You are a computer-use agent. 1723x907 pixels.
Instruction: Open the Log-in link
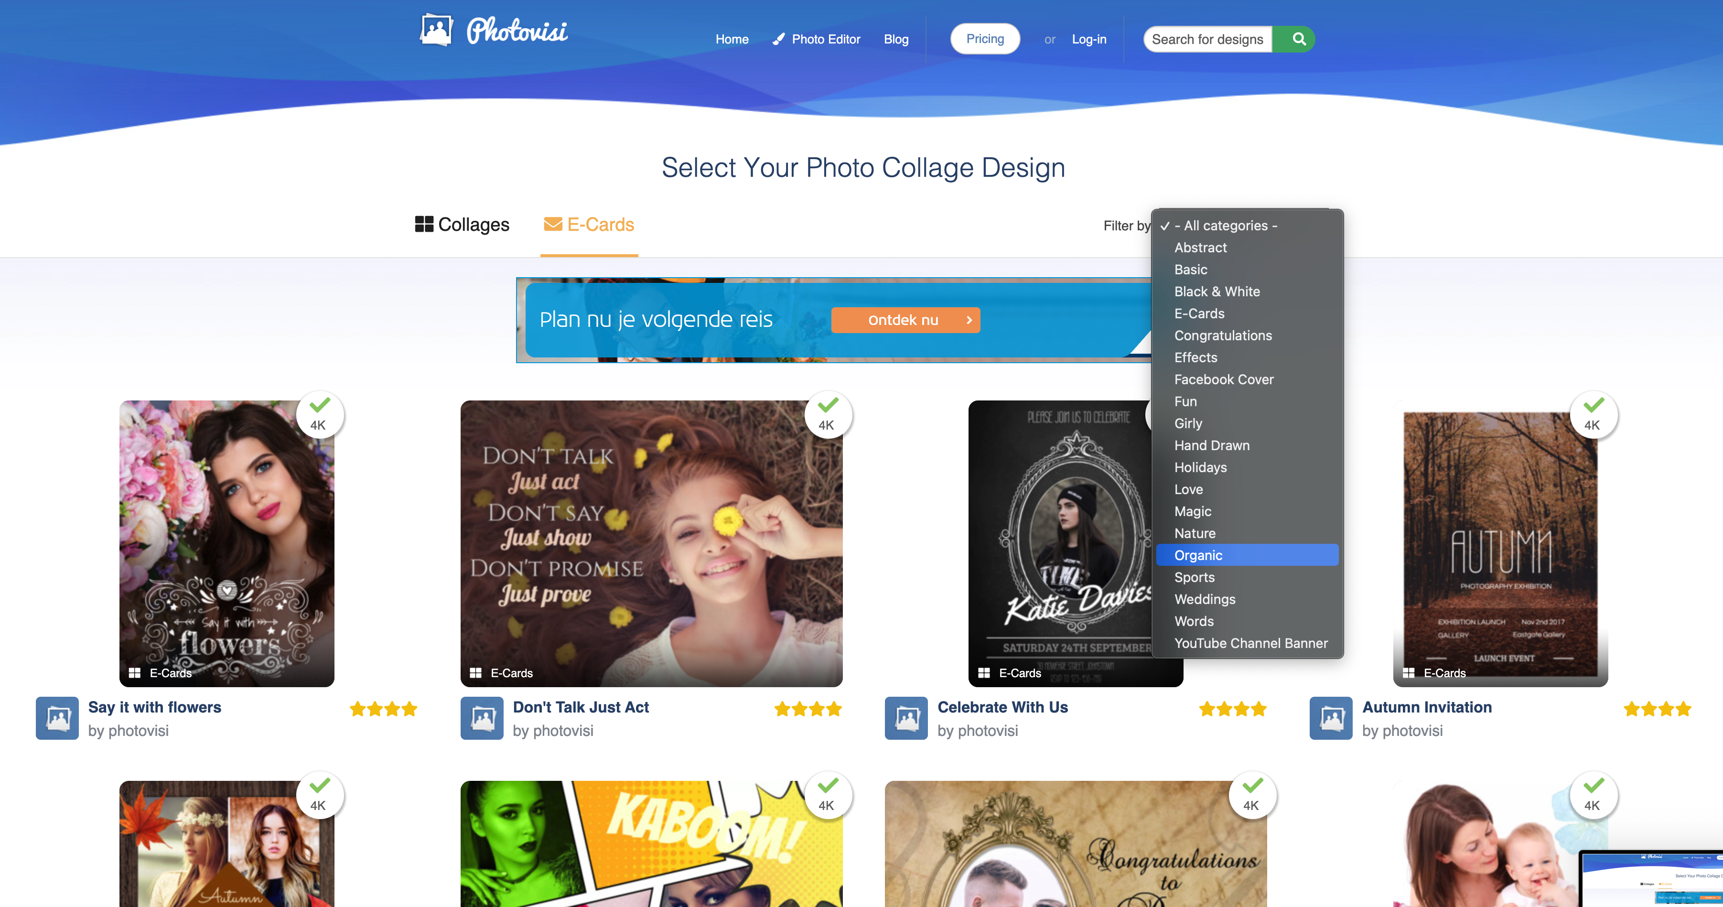pos(1089,40)
